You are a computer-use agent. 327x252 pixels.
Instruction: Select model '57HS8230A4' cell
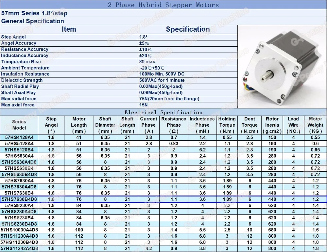pos(19,205)
